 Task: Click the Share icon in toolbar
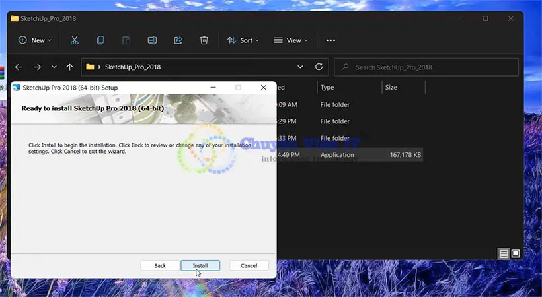[178, 40]
